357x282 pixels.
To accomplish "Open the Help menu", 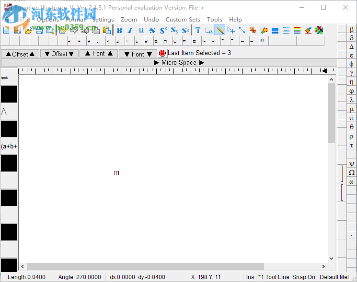I will [x=235, y=20].
